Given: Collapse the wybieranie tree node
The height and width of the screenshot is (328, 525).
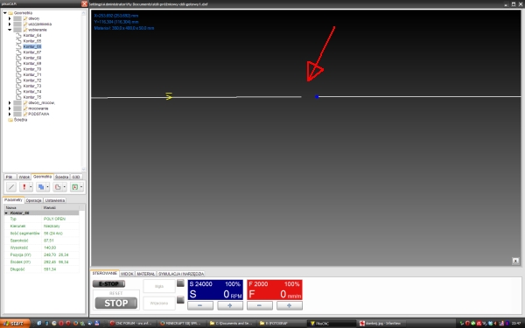Looking at the screenshot, I should click(x=10, y=30).
